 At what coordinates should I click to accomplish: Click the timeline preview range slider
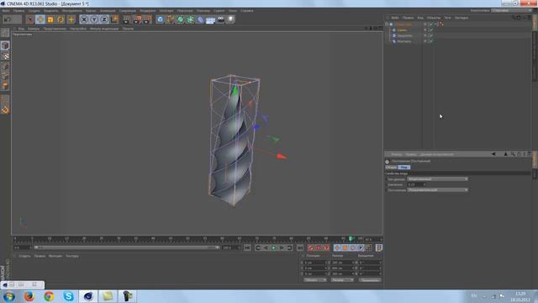tap(127, 247)
